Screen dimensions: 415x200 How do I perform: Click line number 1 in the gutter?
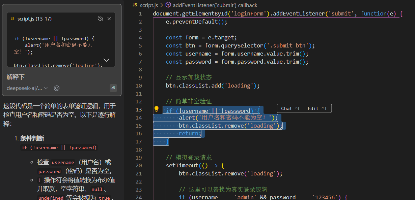(140, 14)
